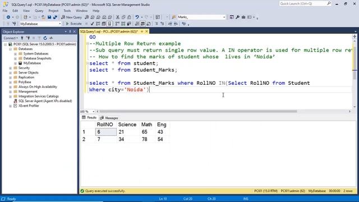Click in the Quick Launch search field
The image size is (359, 202).
pos(303,4)
